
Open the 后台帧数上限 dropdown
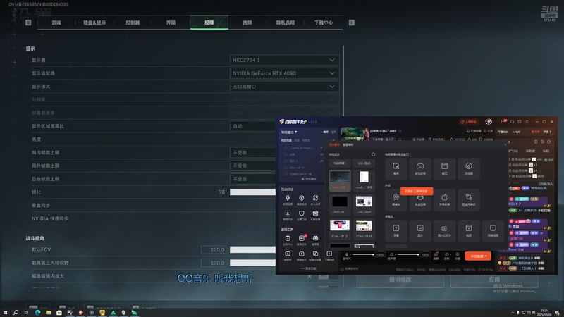pyautogui.click(x=253, y=179)
